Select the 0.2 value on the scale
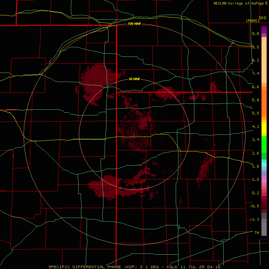269x269 pixels. [256, 193]
